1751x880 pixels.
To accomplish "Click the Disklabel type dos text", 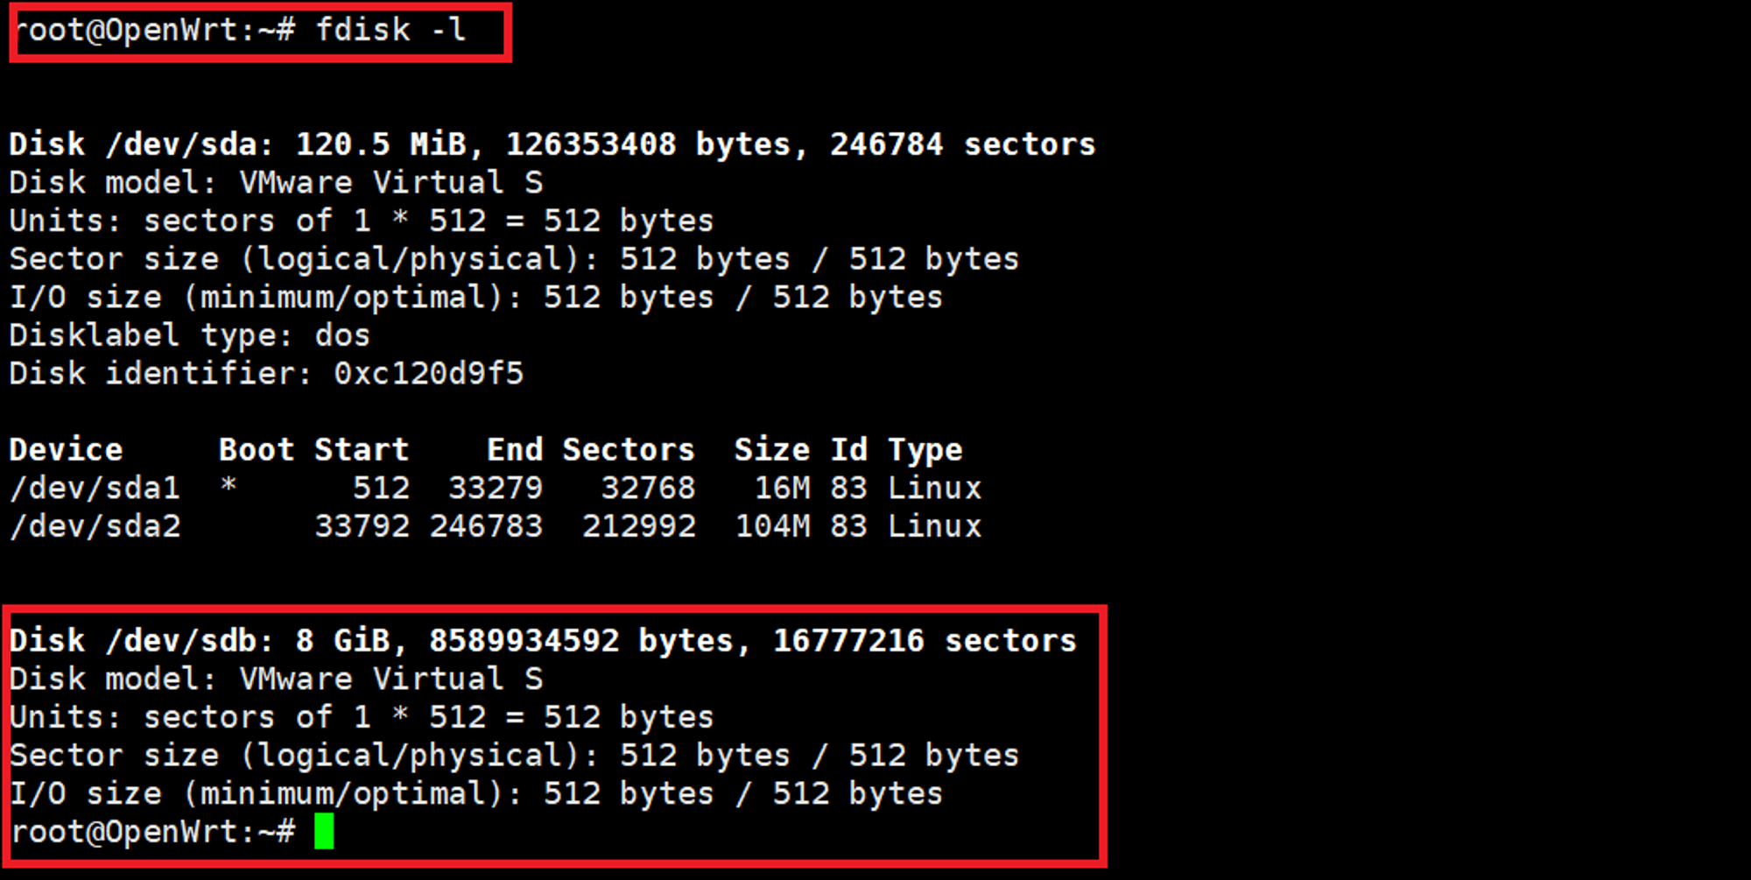I will [x=189, y=335].
